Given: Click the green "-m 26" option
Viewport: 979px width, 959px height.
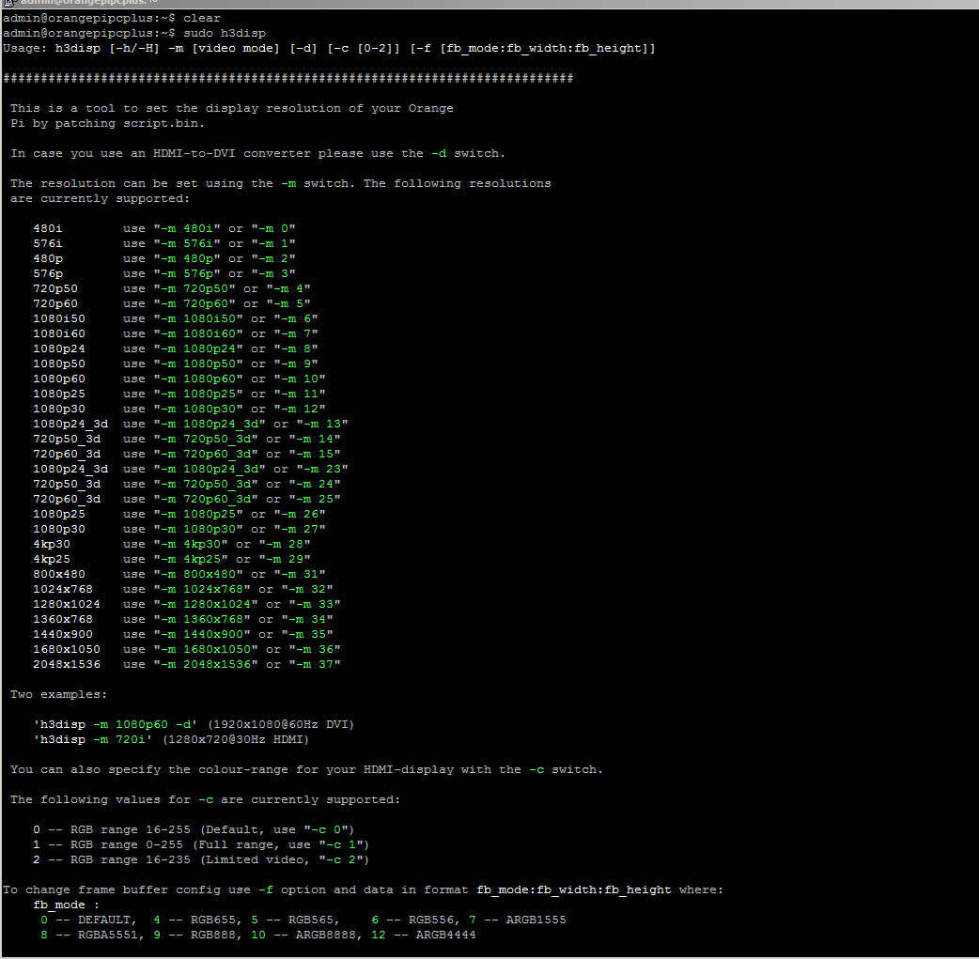Looking at the screenshot, I should click(300, 514).
